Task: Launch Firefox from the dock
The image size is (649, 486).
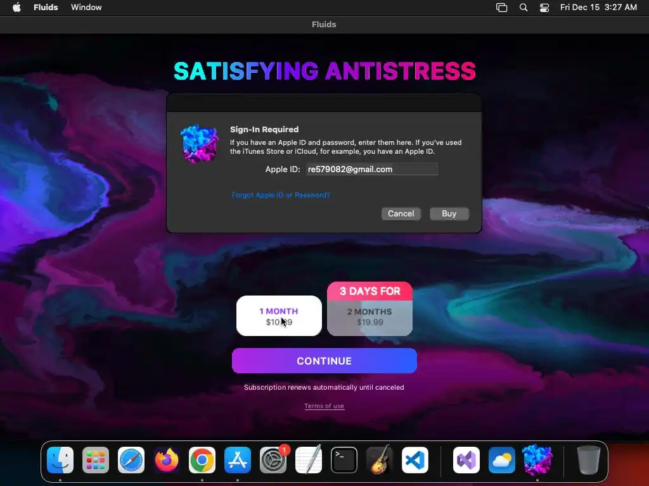Action: point(167,460)
